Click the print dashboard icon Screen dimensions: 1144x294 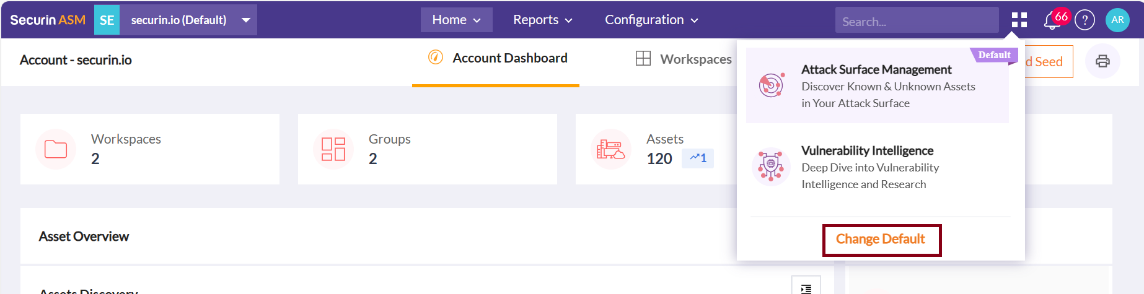[x=1102, y=61]
